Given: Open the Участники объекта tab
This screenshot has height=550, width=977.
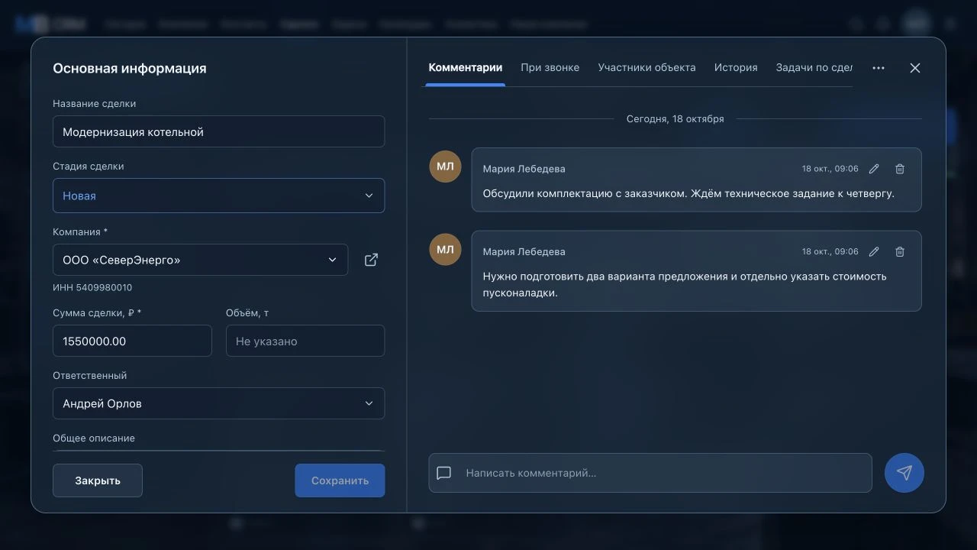Looking at the screenshot, I should (646, 68).
